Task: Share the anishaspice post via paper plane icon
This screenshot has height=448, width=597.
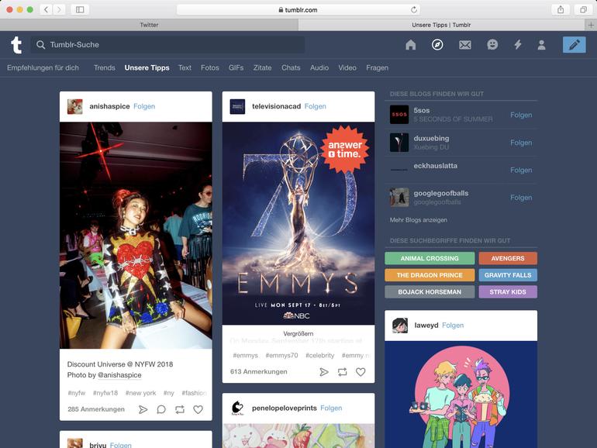Action: [143, 409]
